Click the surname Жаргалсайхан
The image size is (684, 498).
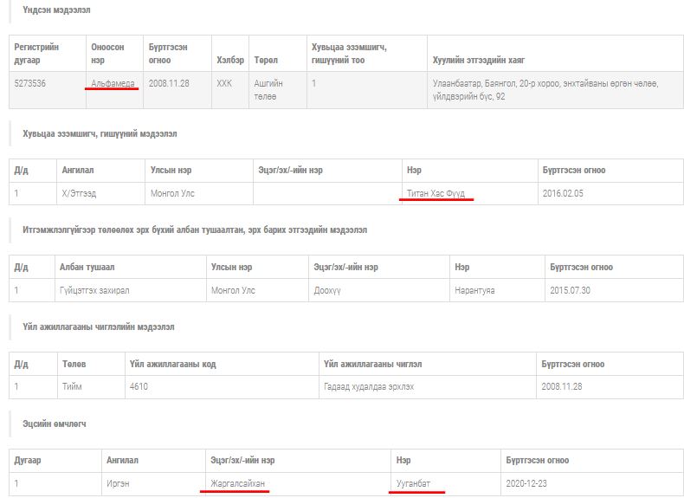tap(234, 483)
